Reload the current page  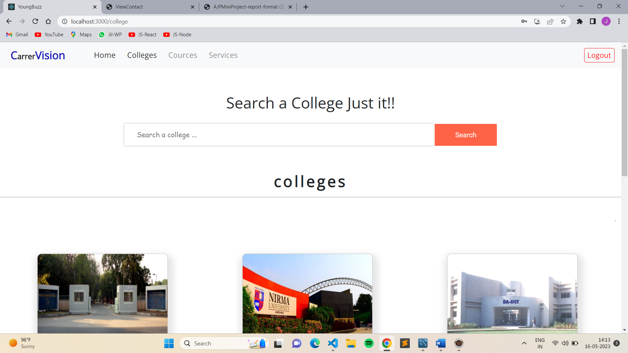35,21
